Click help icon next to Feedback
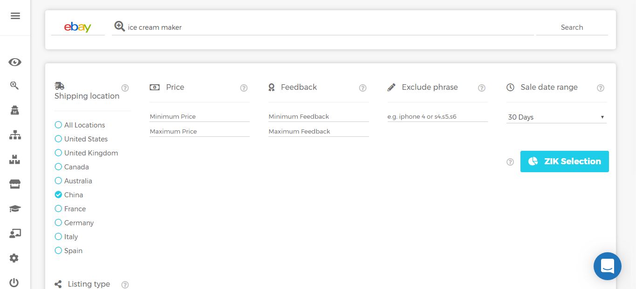This screenshot has width=636, height=289. [x=362, y=88]
